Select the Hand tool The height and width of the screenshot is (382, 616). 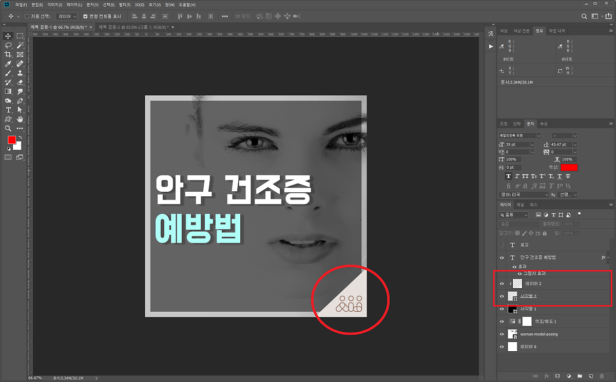pyautogui.click(x=20, y=119)
